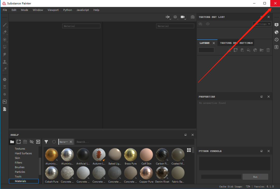
Task: Click the Shelf refresh circle icon
Action: coord(54,142)
